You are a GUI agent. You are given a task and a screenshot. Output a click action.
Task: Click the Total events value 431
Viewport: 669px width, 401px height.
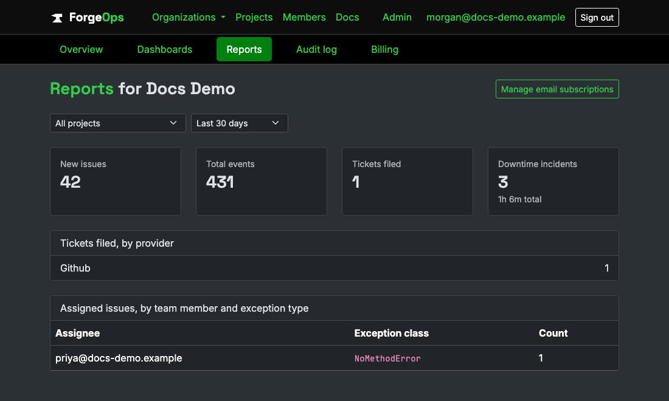click(x=220, y=182)
